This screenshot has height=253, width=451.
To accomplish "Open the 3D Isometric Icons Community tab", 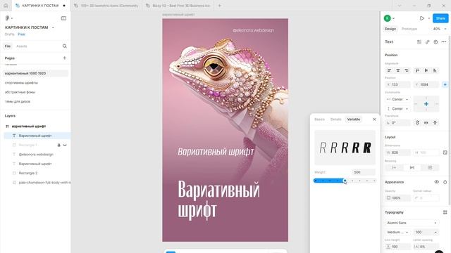I will (x=106, y=6).
